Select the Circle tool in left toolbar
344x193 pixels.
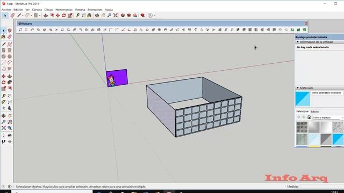pyautogui.click(x=4, y=56)
